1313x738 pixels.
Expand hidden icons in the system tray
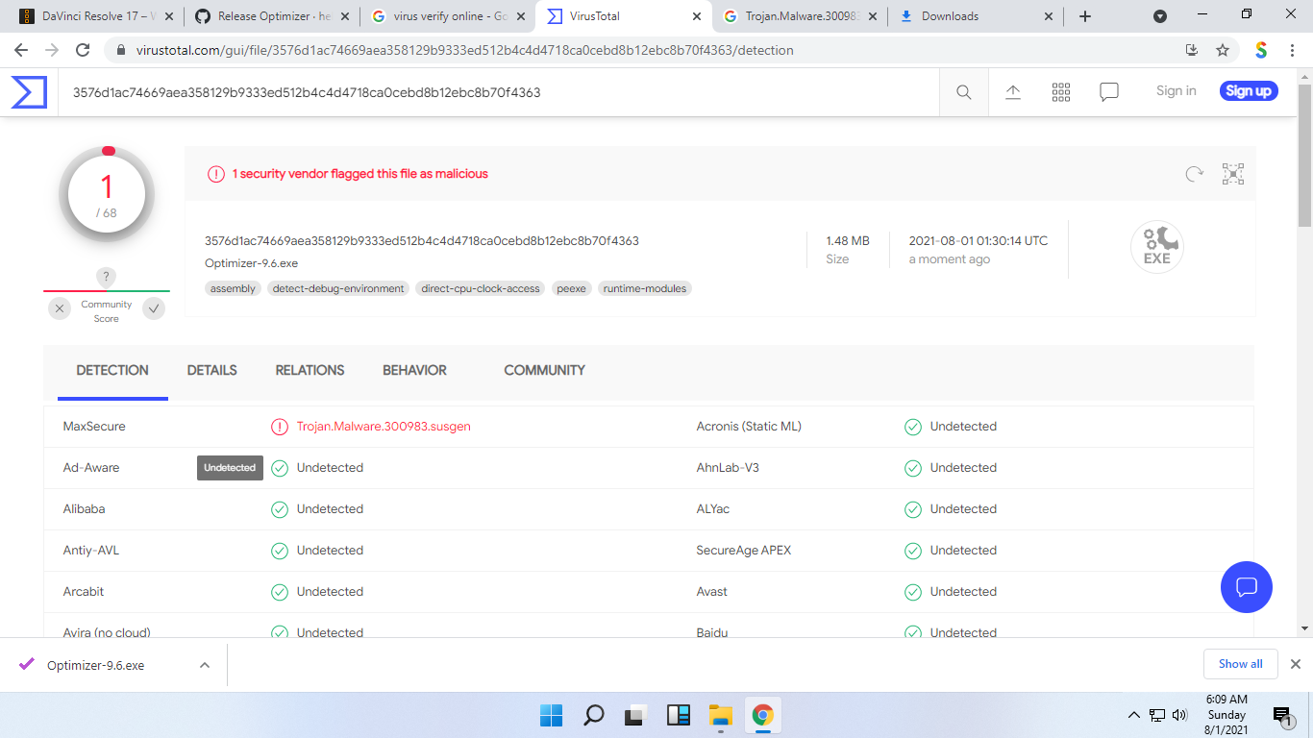coord(1134,715)
